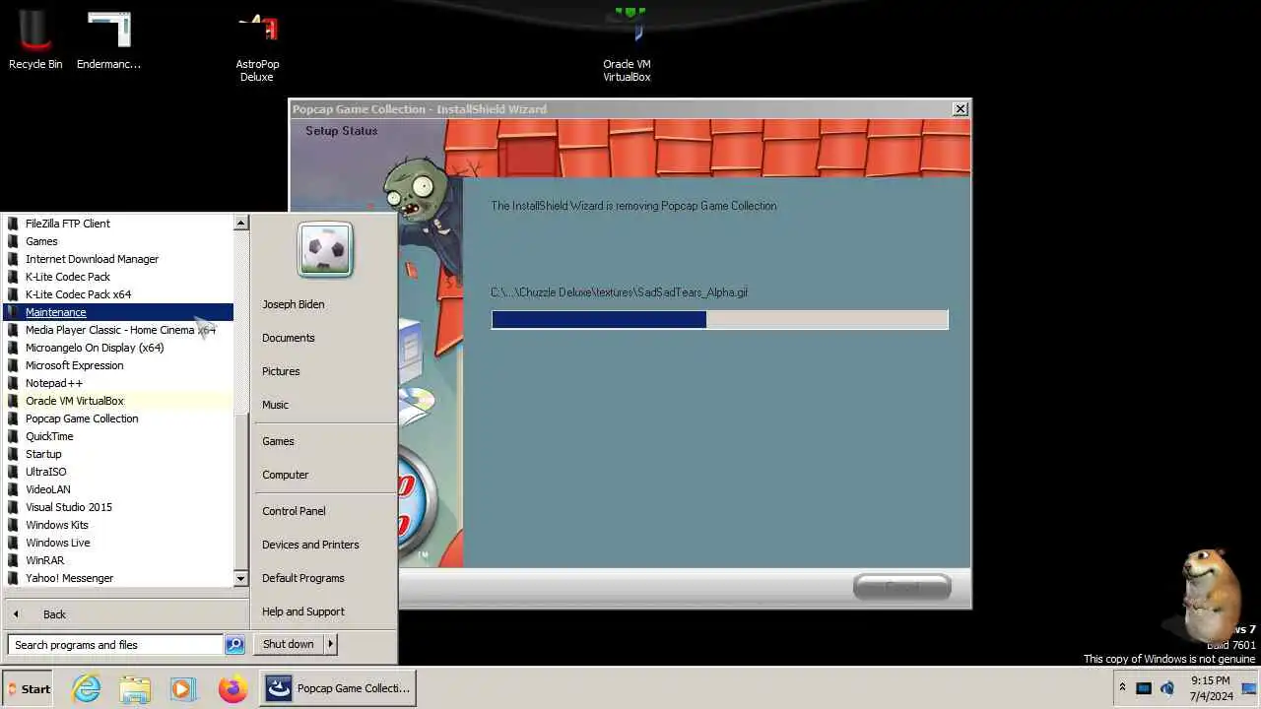The image size is (1261, 709).
Task: Click the network tray icon
Action: tap(1144, 688)
